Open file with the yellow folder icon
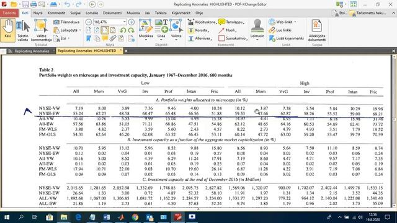 [x=14, y=4]
